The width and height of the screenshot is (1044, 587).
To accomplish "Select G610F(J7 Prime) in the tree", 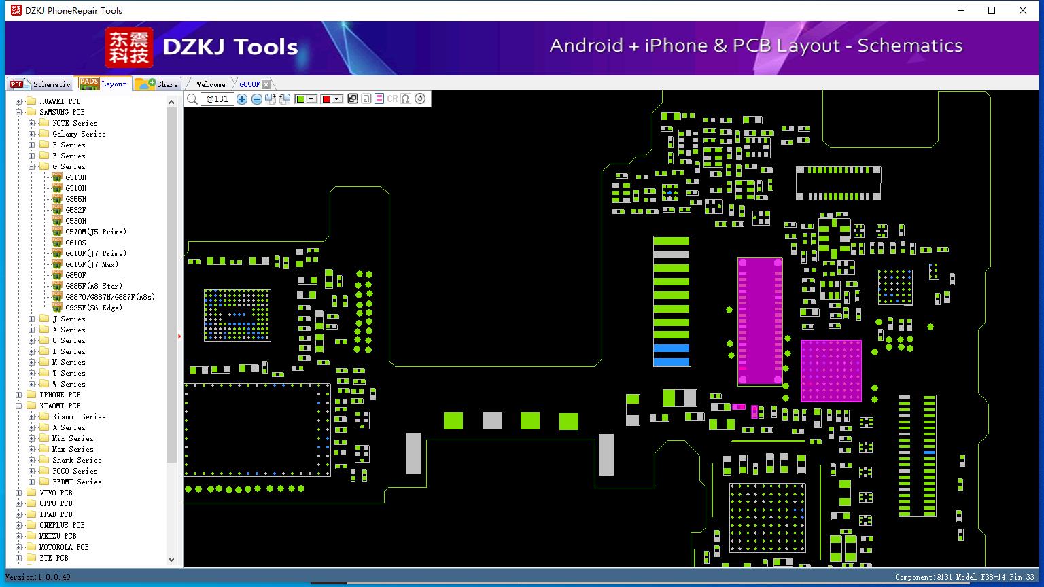I will [x=96, y=253].
